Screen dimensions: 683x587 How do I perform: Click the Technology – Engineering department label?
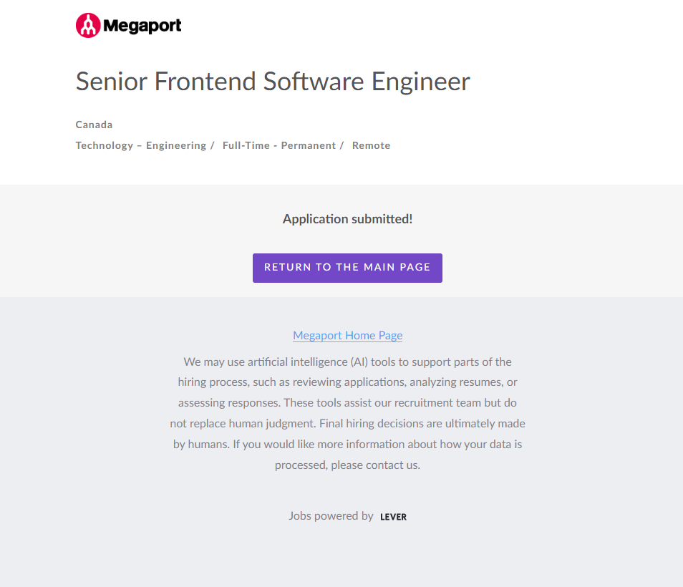(x=141, y=145)
